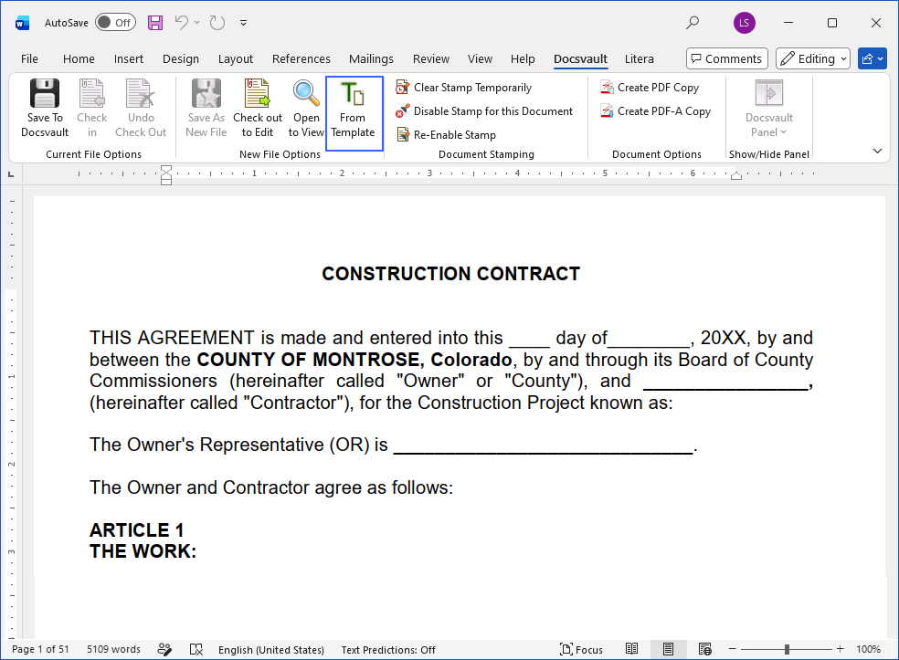The height and width of the screenshot is (660, 899).
Task: Switch to the Litera tab
Action: tap(639, 59)
